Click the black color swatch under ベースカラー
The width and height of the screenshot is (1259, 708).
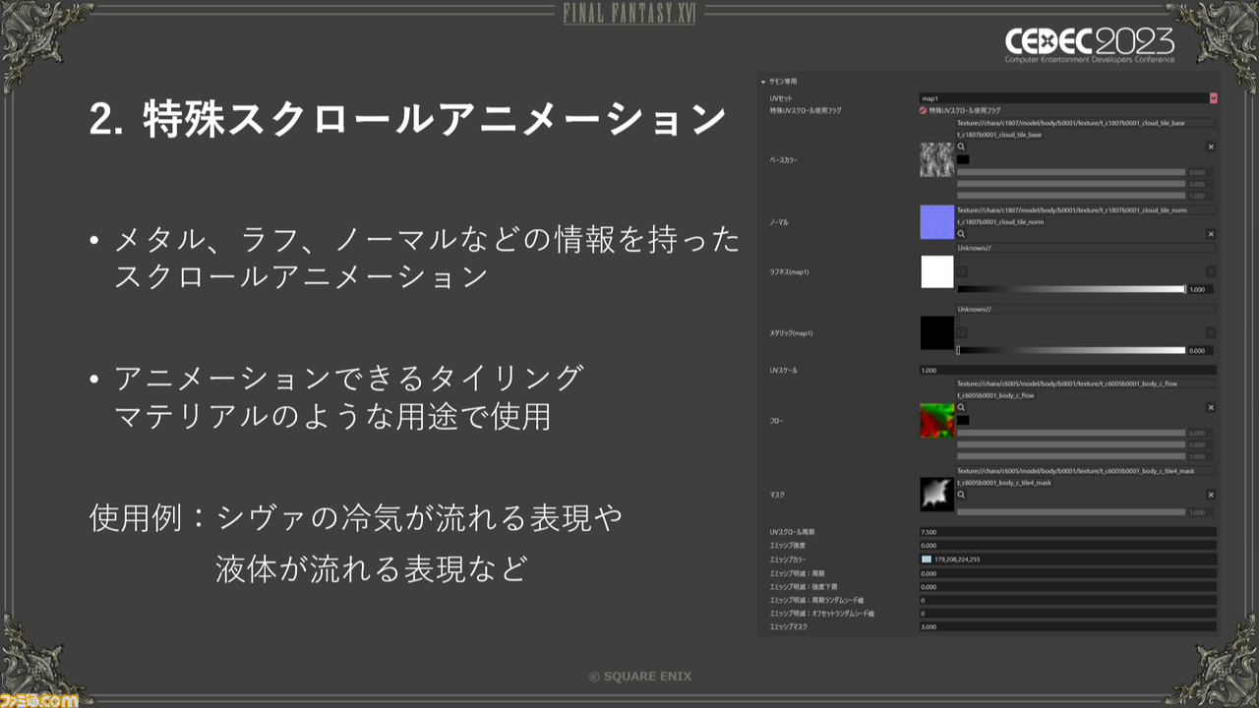pos(963,159)
